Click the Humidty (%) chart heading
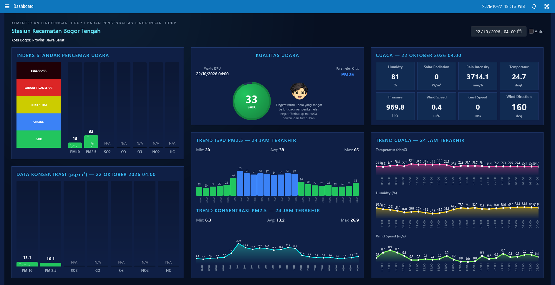 (386, 193)
